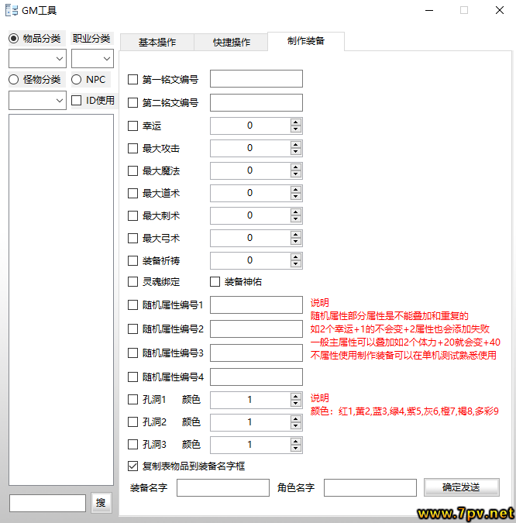Minimize the GM工具 window
This screenshot has width=516, height=523.
pyautogui.click(x=429, y=10)
